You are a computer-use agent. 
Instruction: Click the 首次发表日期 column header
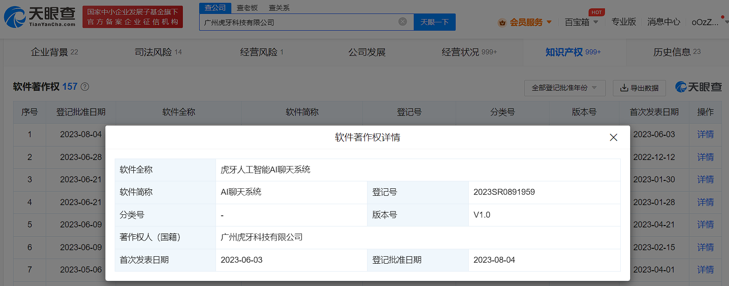point(654,112)
